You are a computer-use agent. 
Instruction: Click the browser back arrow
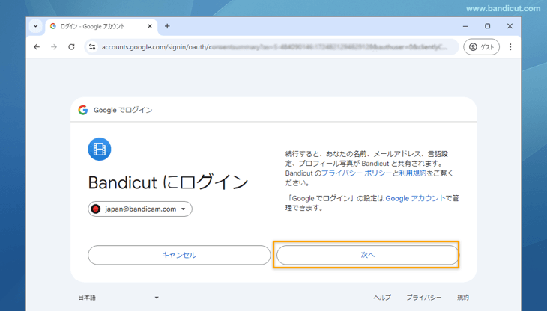(x=37, y=46)
